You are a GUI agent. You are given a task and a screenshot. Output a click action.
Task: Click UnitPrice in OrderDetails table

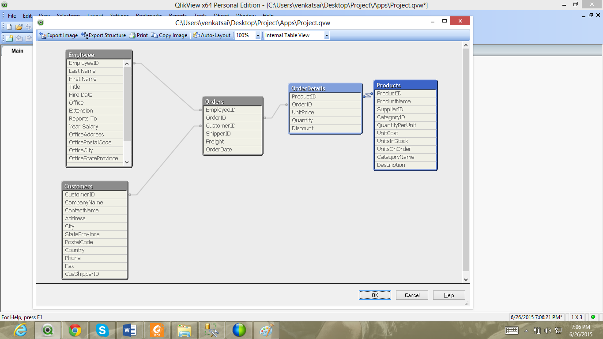[x=325, y=113]
